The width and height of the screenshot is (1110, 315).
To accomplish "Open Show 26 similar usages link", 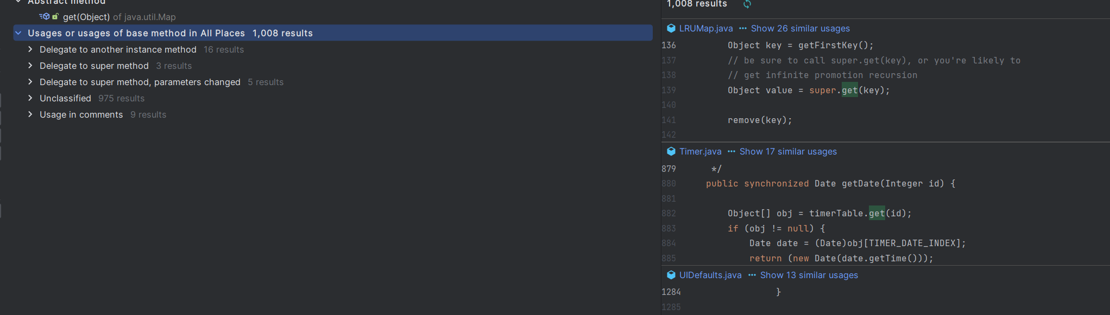I will pos(800,28).
